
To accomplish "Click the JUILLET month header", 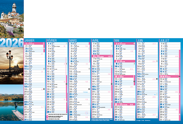I will (165, 40).
